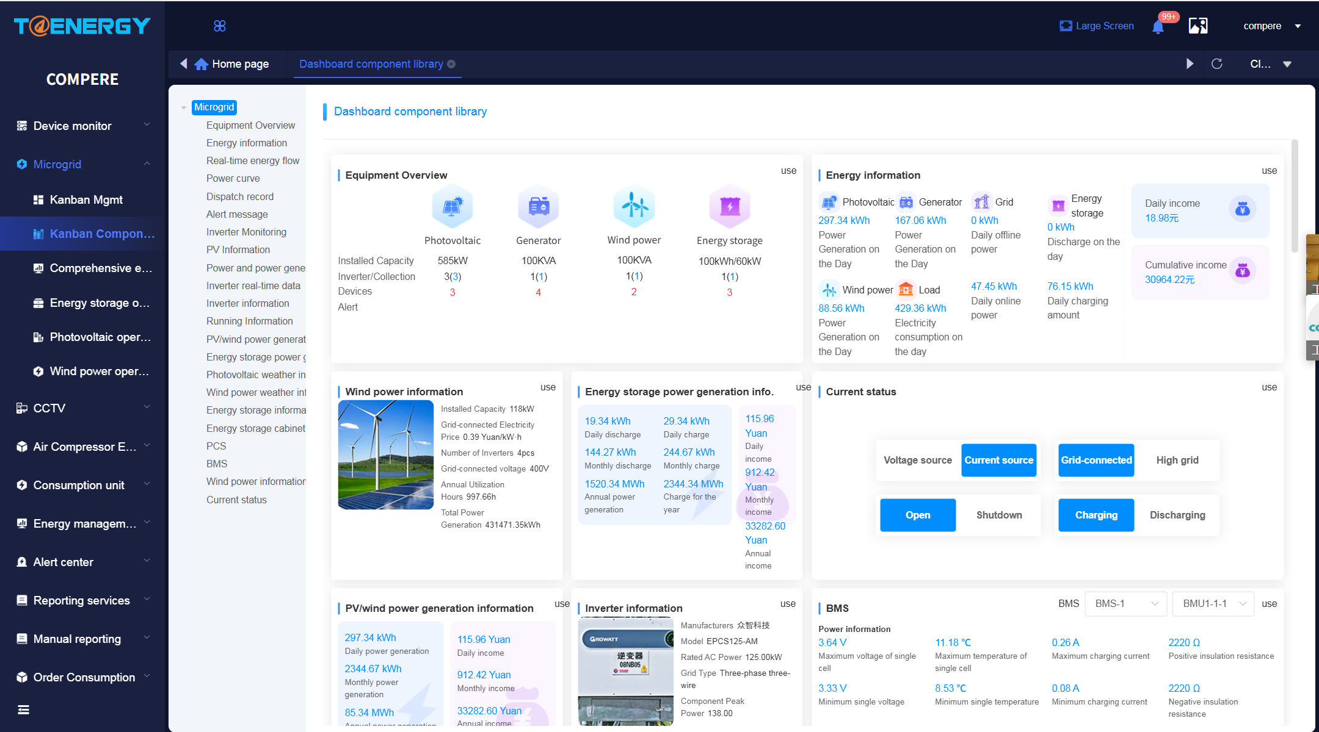Select Discharging mode
The image size is (1319, 732).
[1177, 515]
